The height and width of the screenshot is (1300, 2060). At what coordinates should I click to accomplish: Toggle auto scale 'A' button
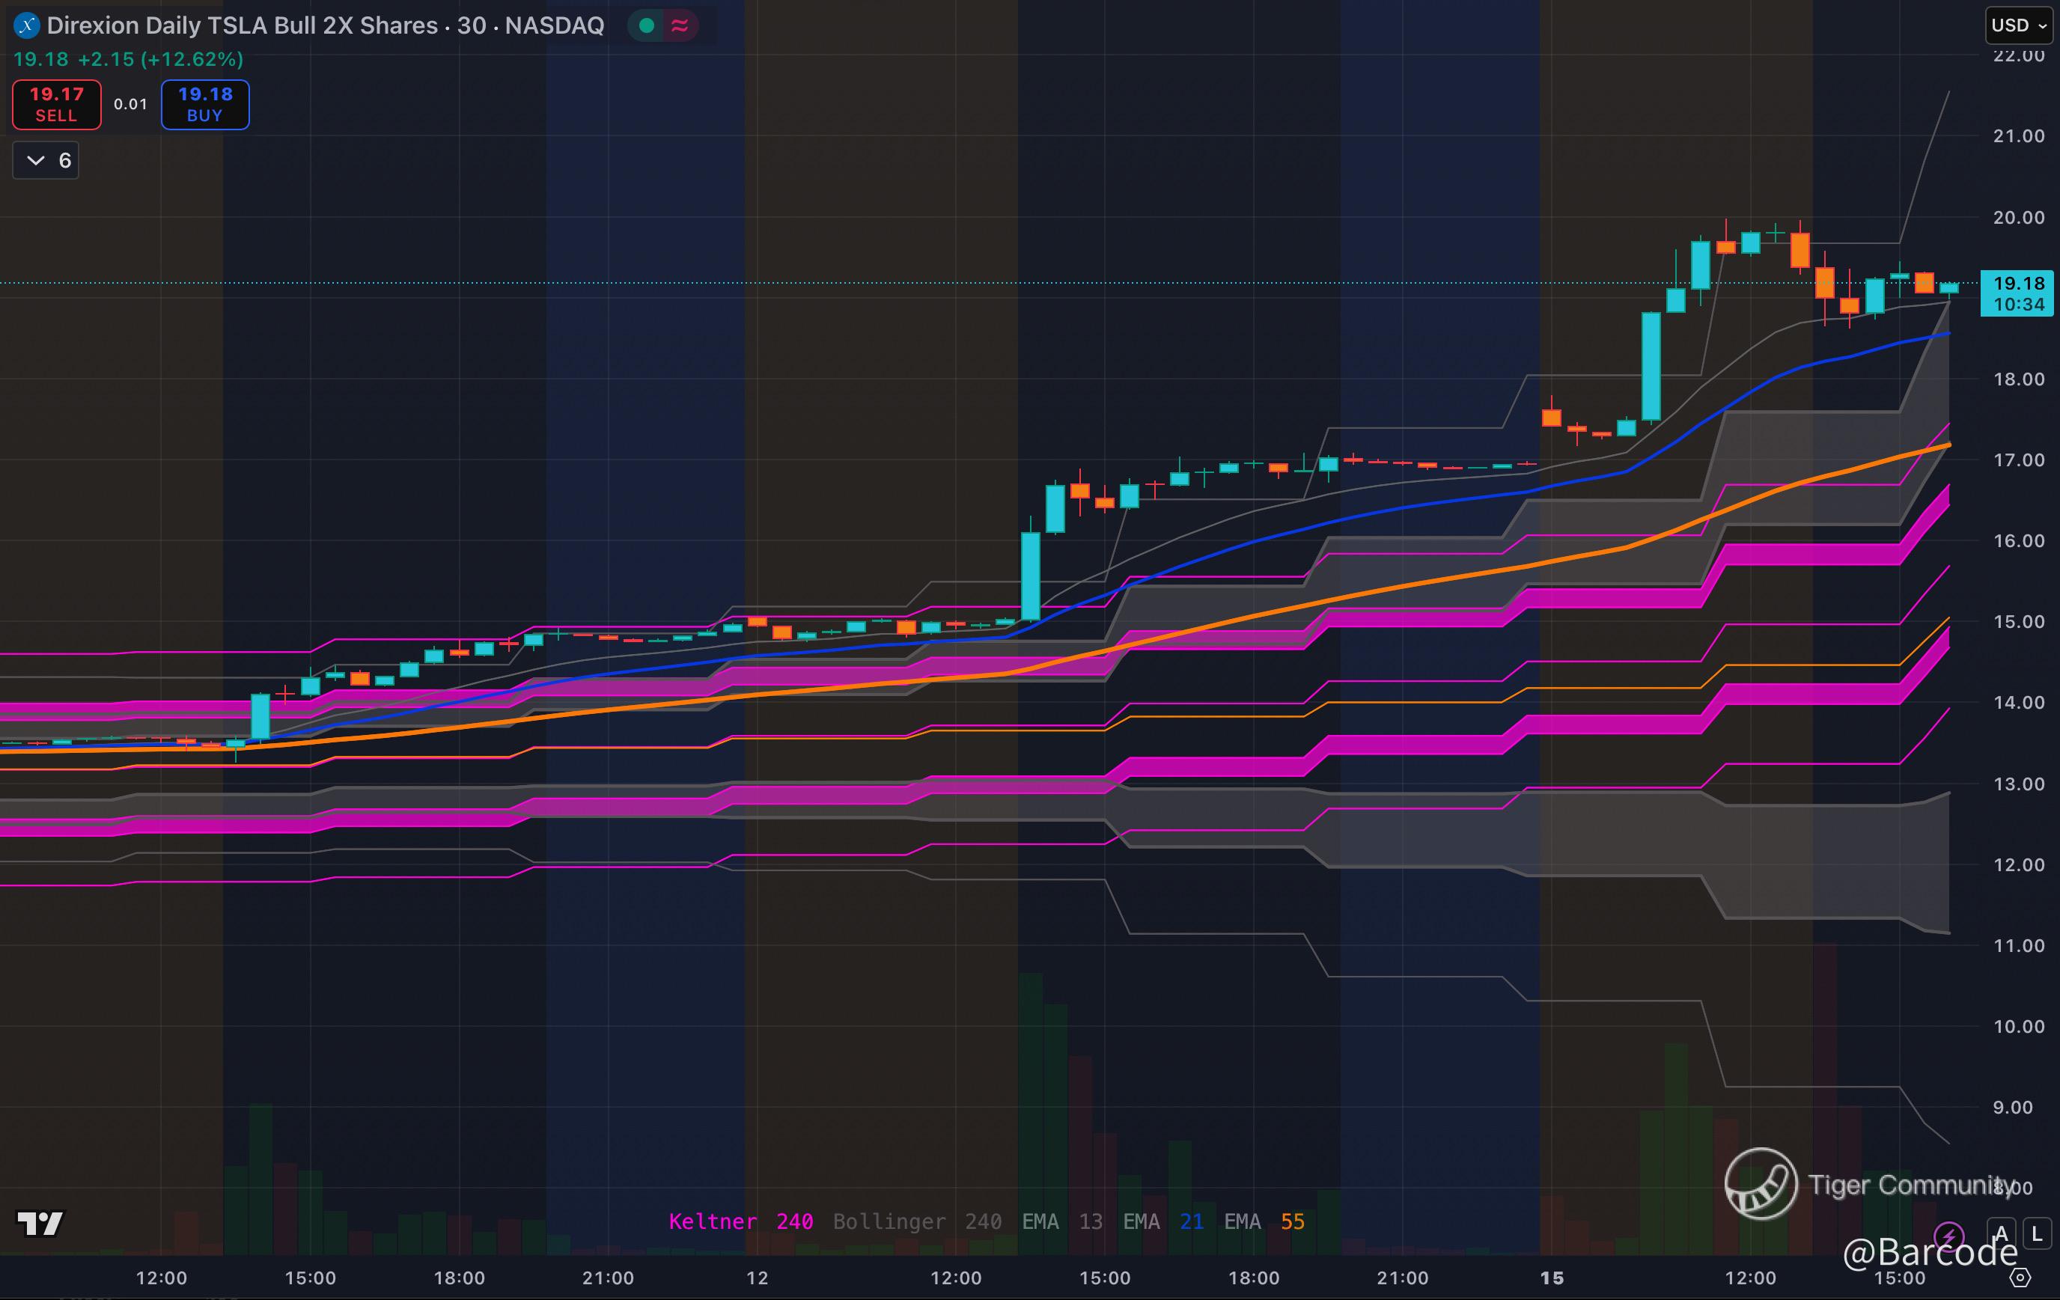click(x=2001, y=1234)
